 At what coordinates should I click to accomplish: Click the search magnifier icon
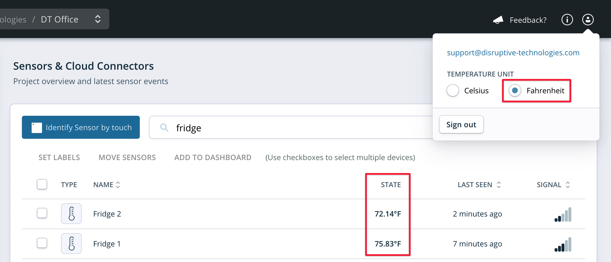pyautogui.click(x=164, y=127)
